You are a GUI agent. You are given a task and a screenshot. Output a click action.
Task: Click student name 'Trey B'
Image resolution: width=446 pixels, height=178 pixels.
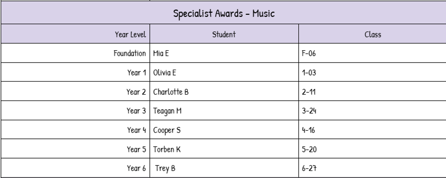165,168
